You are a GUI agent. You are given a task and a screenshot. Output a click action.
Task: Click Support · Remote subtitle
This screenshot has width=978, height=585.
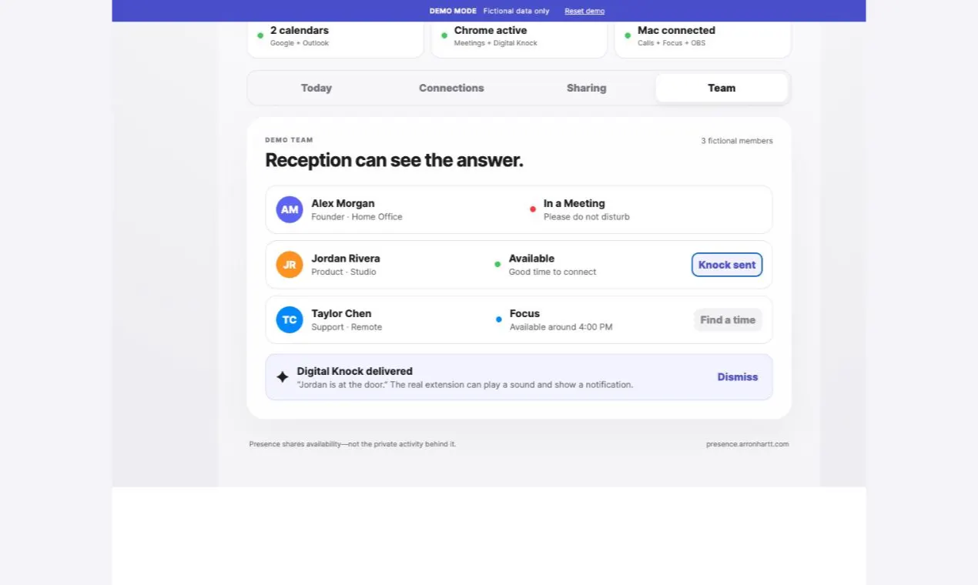coord(347,327)
